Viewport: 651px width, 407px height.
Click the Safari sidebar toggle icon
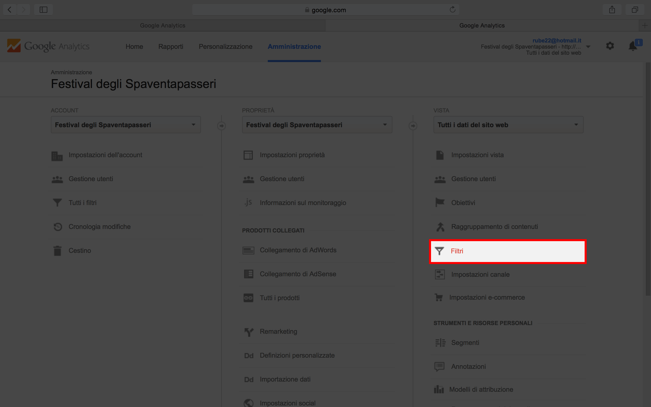click(x=43, y=10)
